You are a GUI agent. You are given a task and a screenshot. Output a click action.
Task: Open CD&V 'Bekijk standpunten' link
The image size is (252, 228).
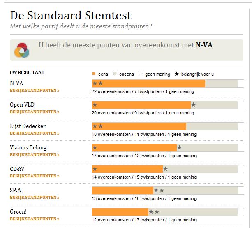(35, 176)
